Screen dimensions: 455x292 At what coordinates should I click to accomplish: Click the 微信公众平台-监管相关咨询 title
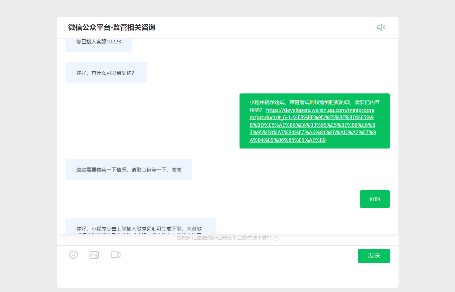pyautogui.click(x=112, y=27)
